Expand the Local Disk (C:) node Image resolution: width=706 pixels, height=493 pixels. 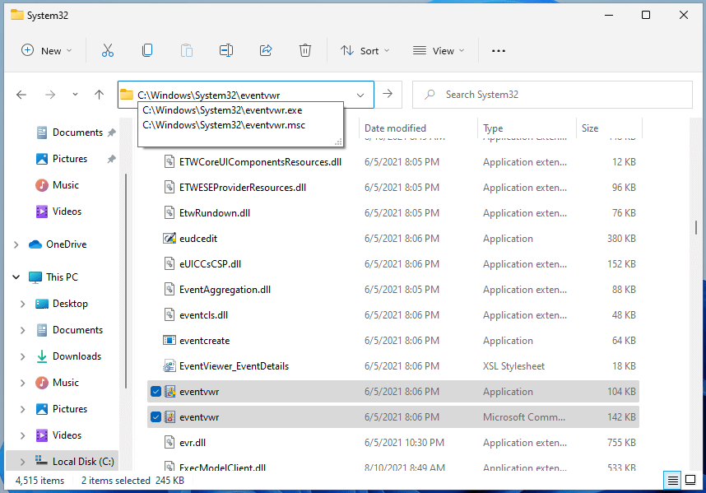click(x=22, y=462)
